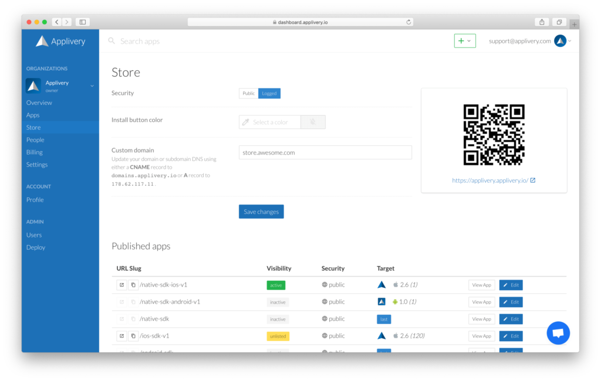This screenshot has height=381, width=601.
Task: Click the active badge of /native-sdk-ios-v1
Action: 276,285
